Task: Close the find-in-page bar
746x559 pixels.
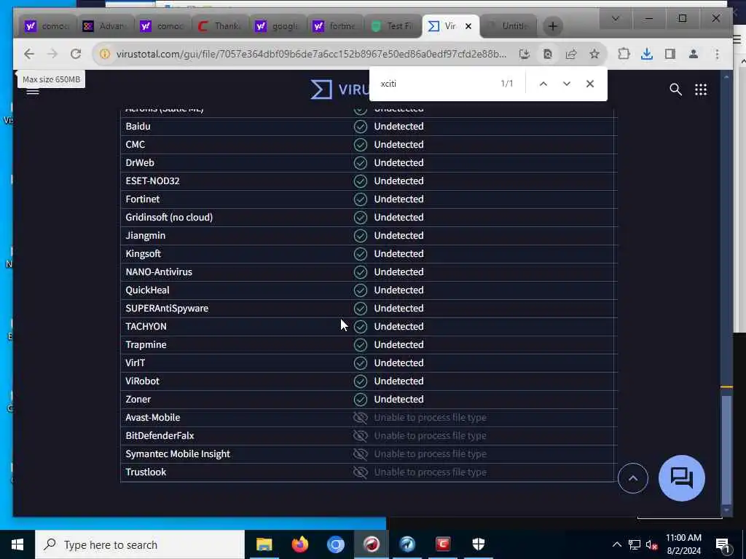Action: (590, 84)
